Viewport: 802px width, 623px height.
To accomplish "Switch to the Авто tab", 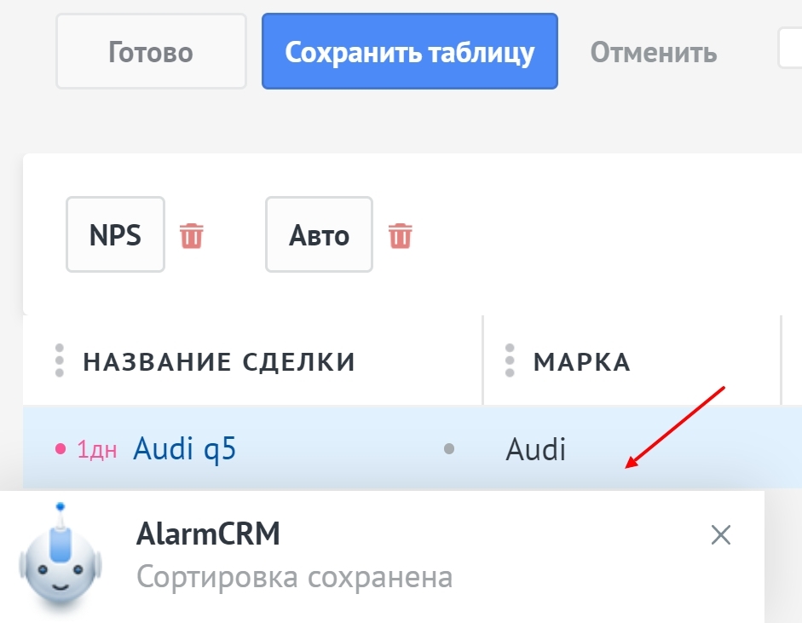I will (x=319, y=234).
